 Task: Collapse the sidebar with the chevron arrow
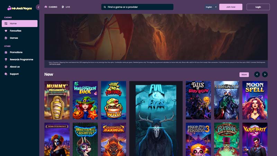coord(38,7)
